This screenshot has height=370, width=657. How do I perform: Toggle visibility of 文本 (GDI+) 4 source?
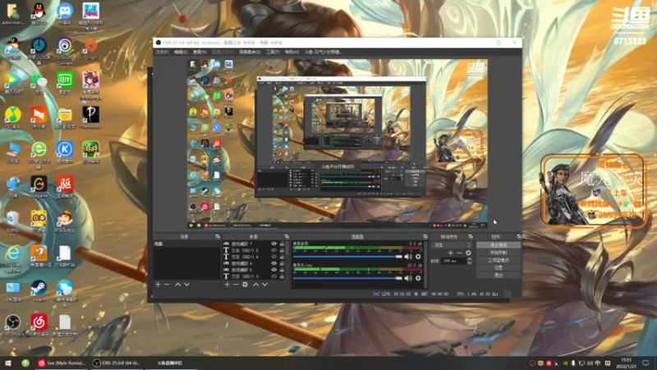273,257
